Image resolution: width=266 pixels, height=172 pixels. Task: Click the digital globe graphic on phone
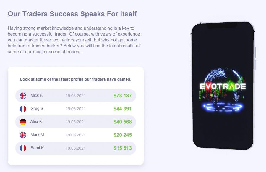tap(223, 85)
